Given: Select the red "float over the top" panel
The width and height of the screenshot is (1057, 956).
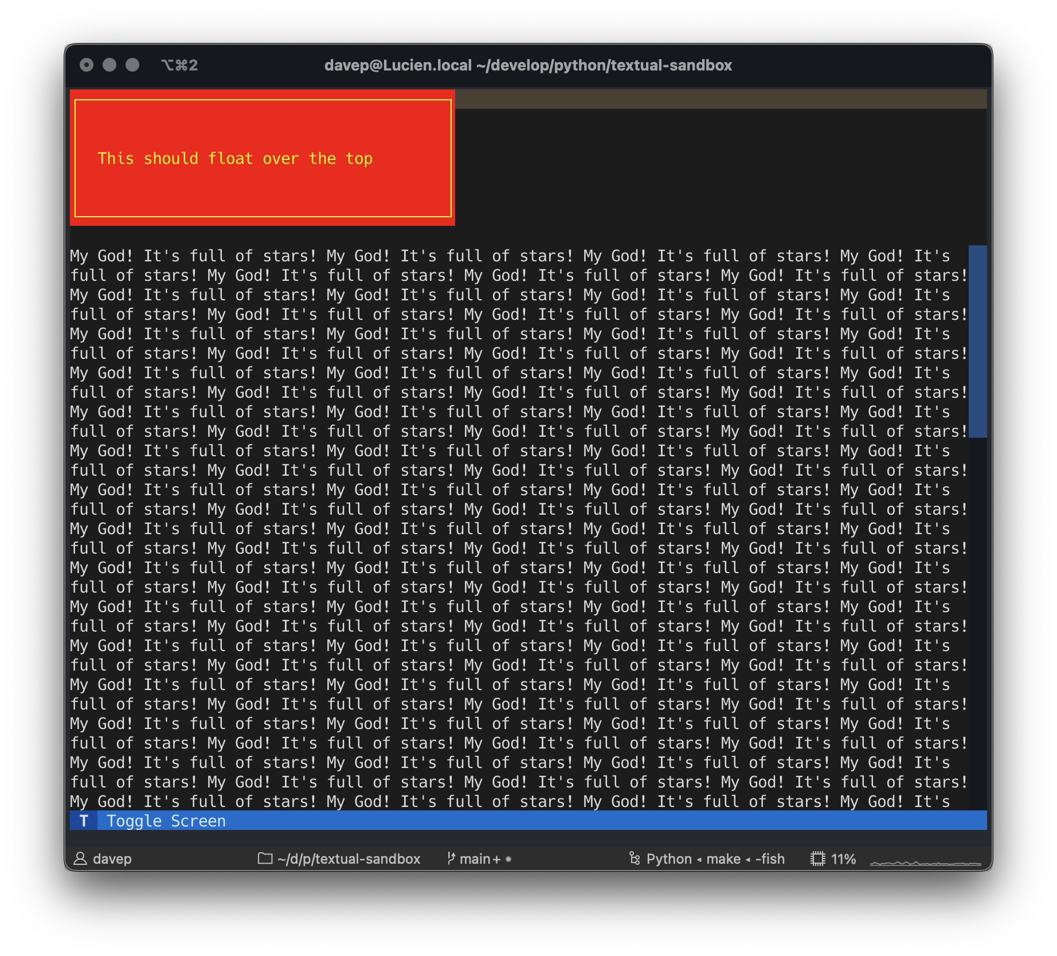Looking at the screenshot, I should (261, 158).
